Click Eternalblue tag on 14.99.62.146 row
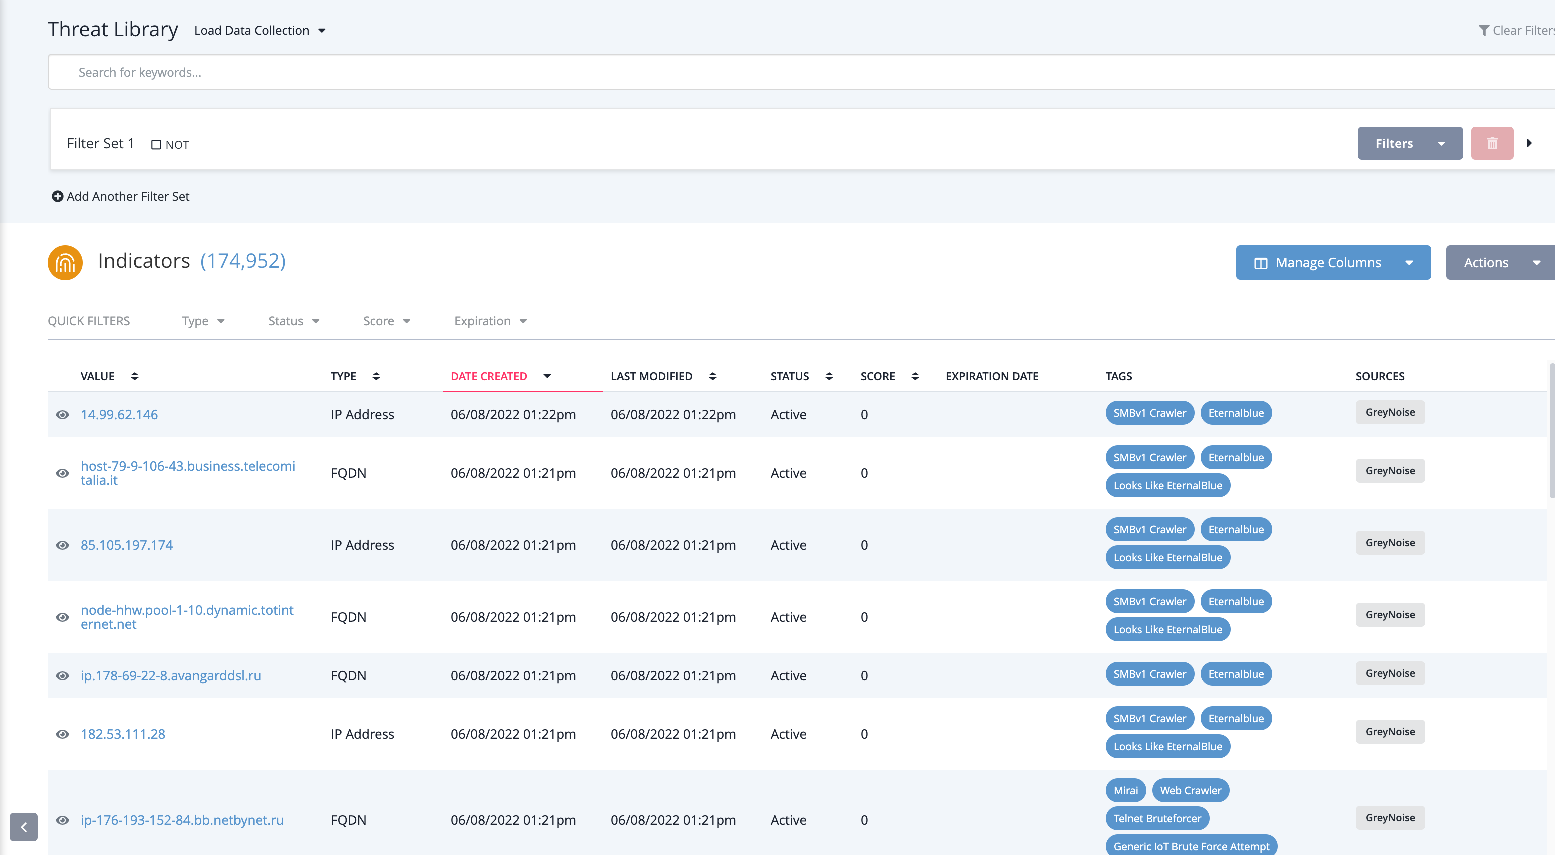 (x=1235, y=413)
